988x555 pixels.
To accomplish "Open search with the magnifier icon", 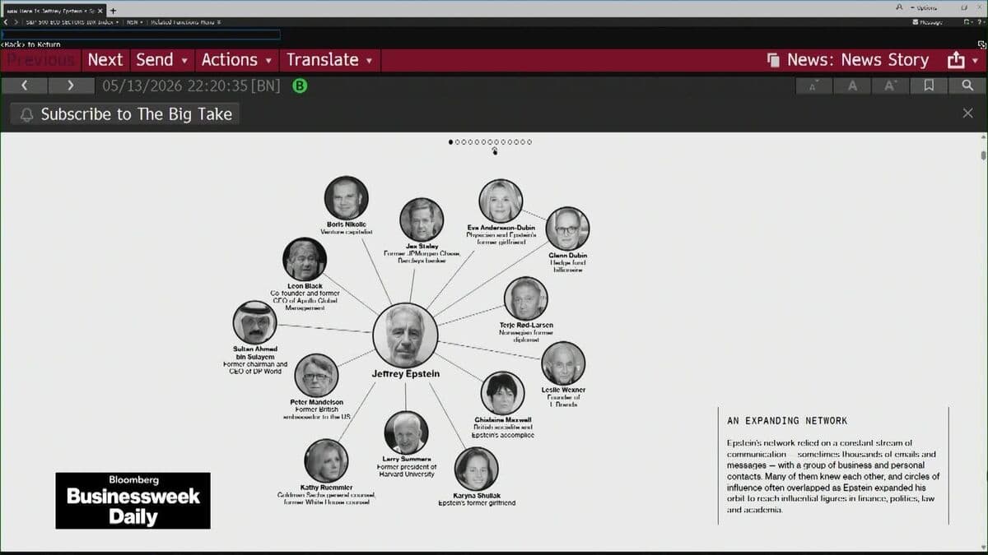I will point(967,86).
